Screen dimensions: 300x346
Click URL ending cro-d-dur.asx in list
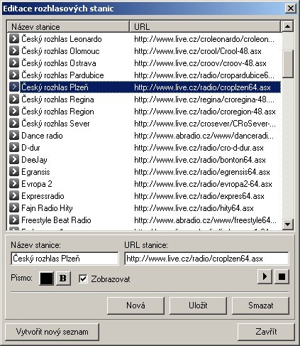pyautogui.click(x=199, y=148)
